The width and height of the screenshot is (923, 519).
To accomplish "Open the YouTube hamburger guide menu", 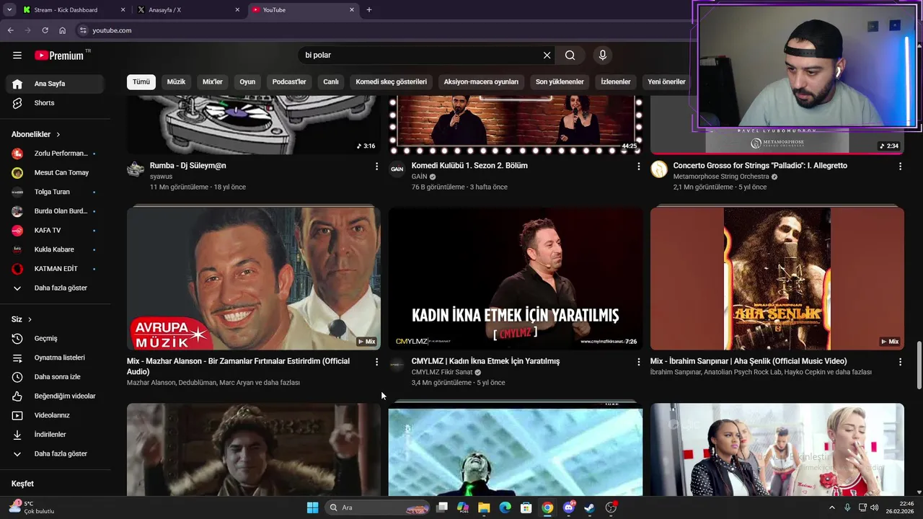I will (17, 56).
